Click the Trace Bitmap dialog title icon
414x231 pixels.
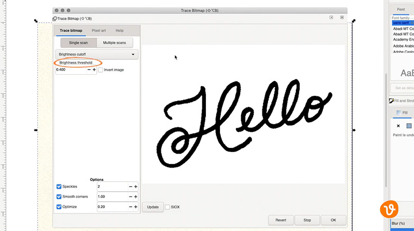(x=55, y=19)
